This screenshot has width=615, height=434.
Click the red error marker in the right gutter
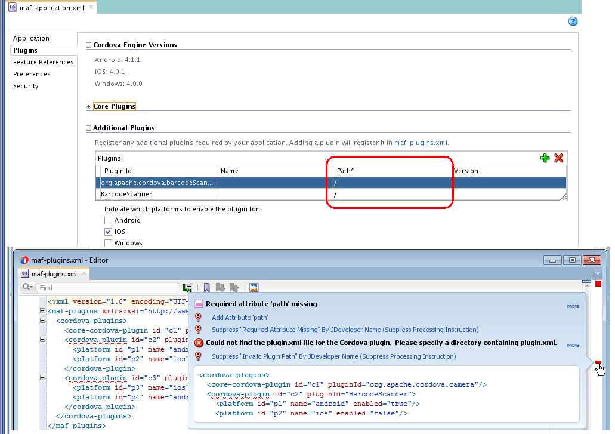598,362
